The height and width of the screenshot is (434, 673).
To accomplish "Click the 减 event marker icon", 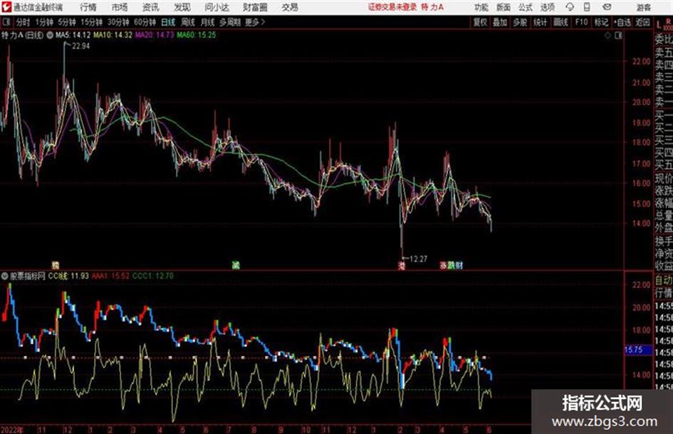I will [235, 266].
